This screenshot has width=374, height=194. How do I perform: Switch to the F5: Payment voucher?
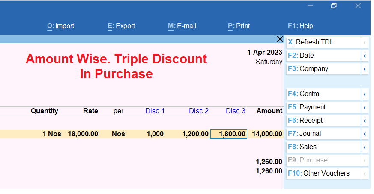(x=323, y=107)
